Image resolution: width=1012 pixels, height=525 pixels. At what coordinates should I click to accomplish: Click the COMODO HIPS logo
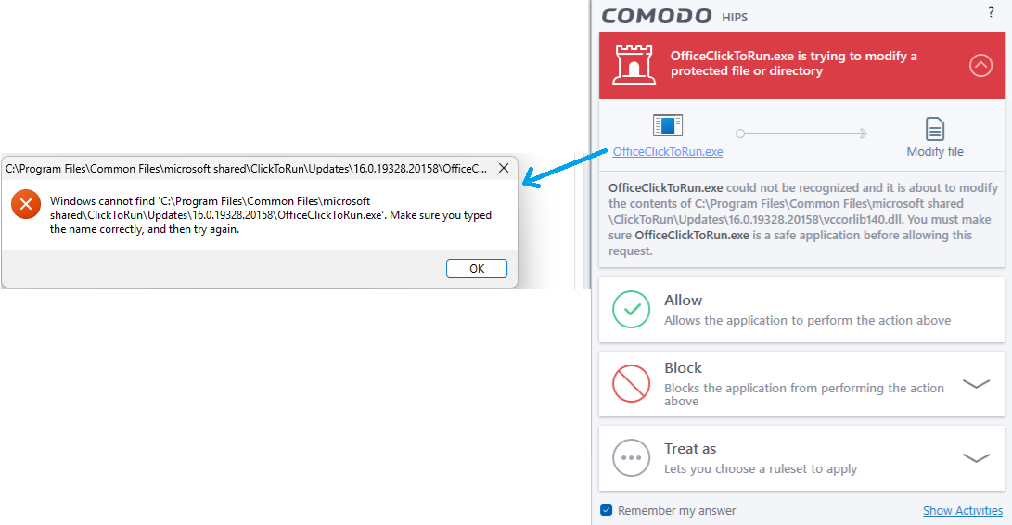[x=674, y=16]
